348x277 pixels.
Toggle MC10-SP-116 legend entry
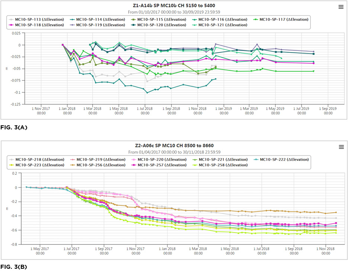(x=222, y=19)
